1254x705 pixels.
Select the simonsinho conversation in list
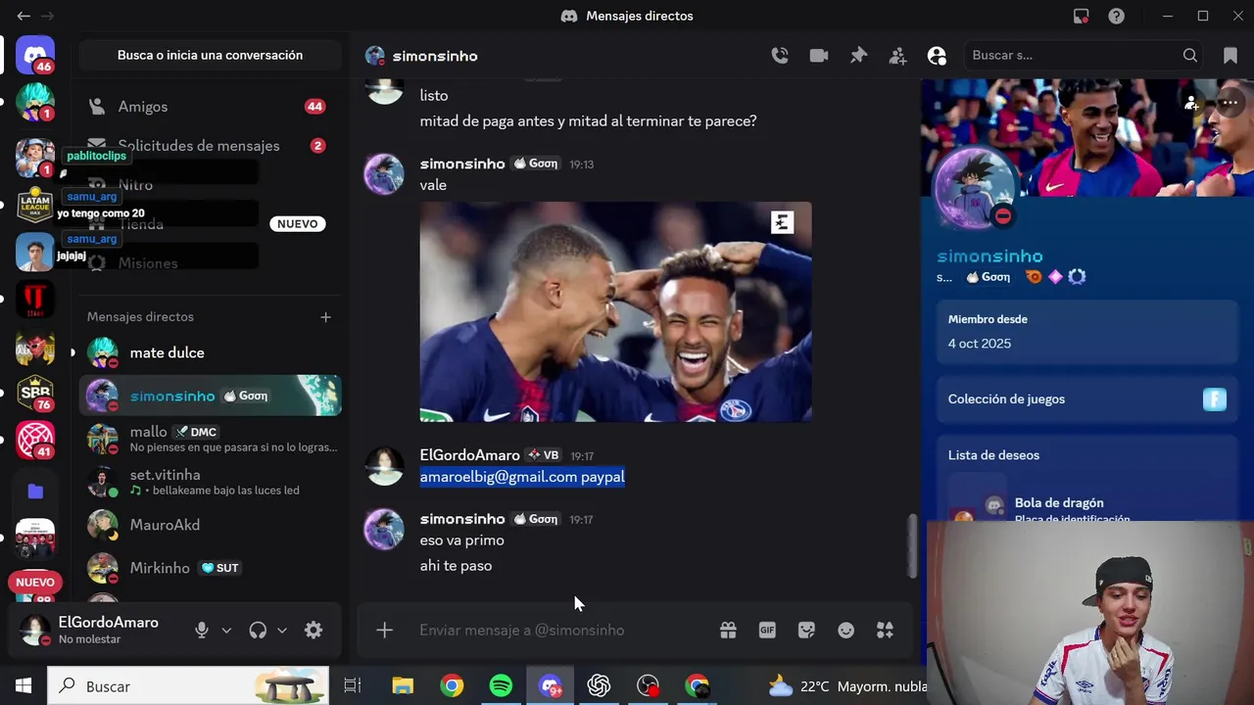click(211, 396)
